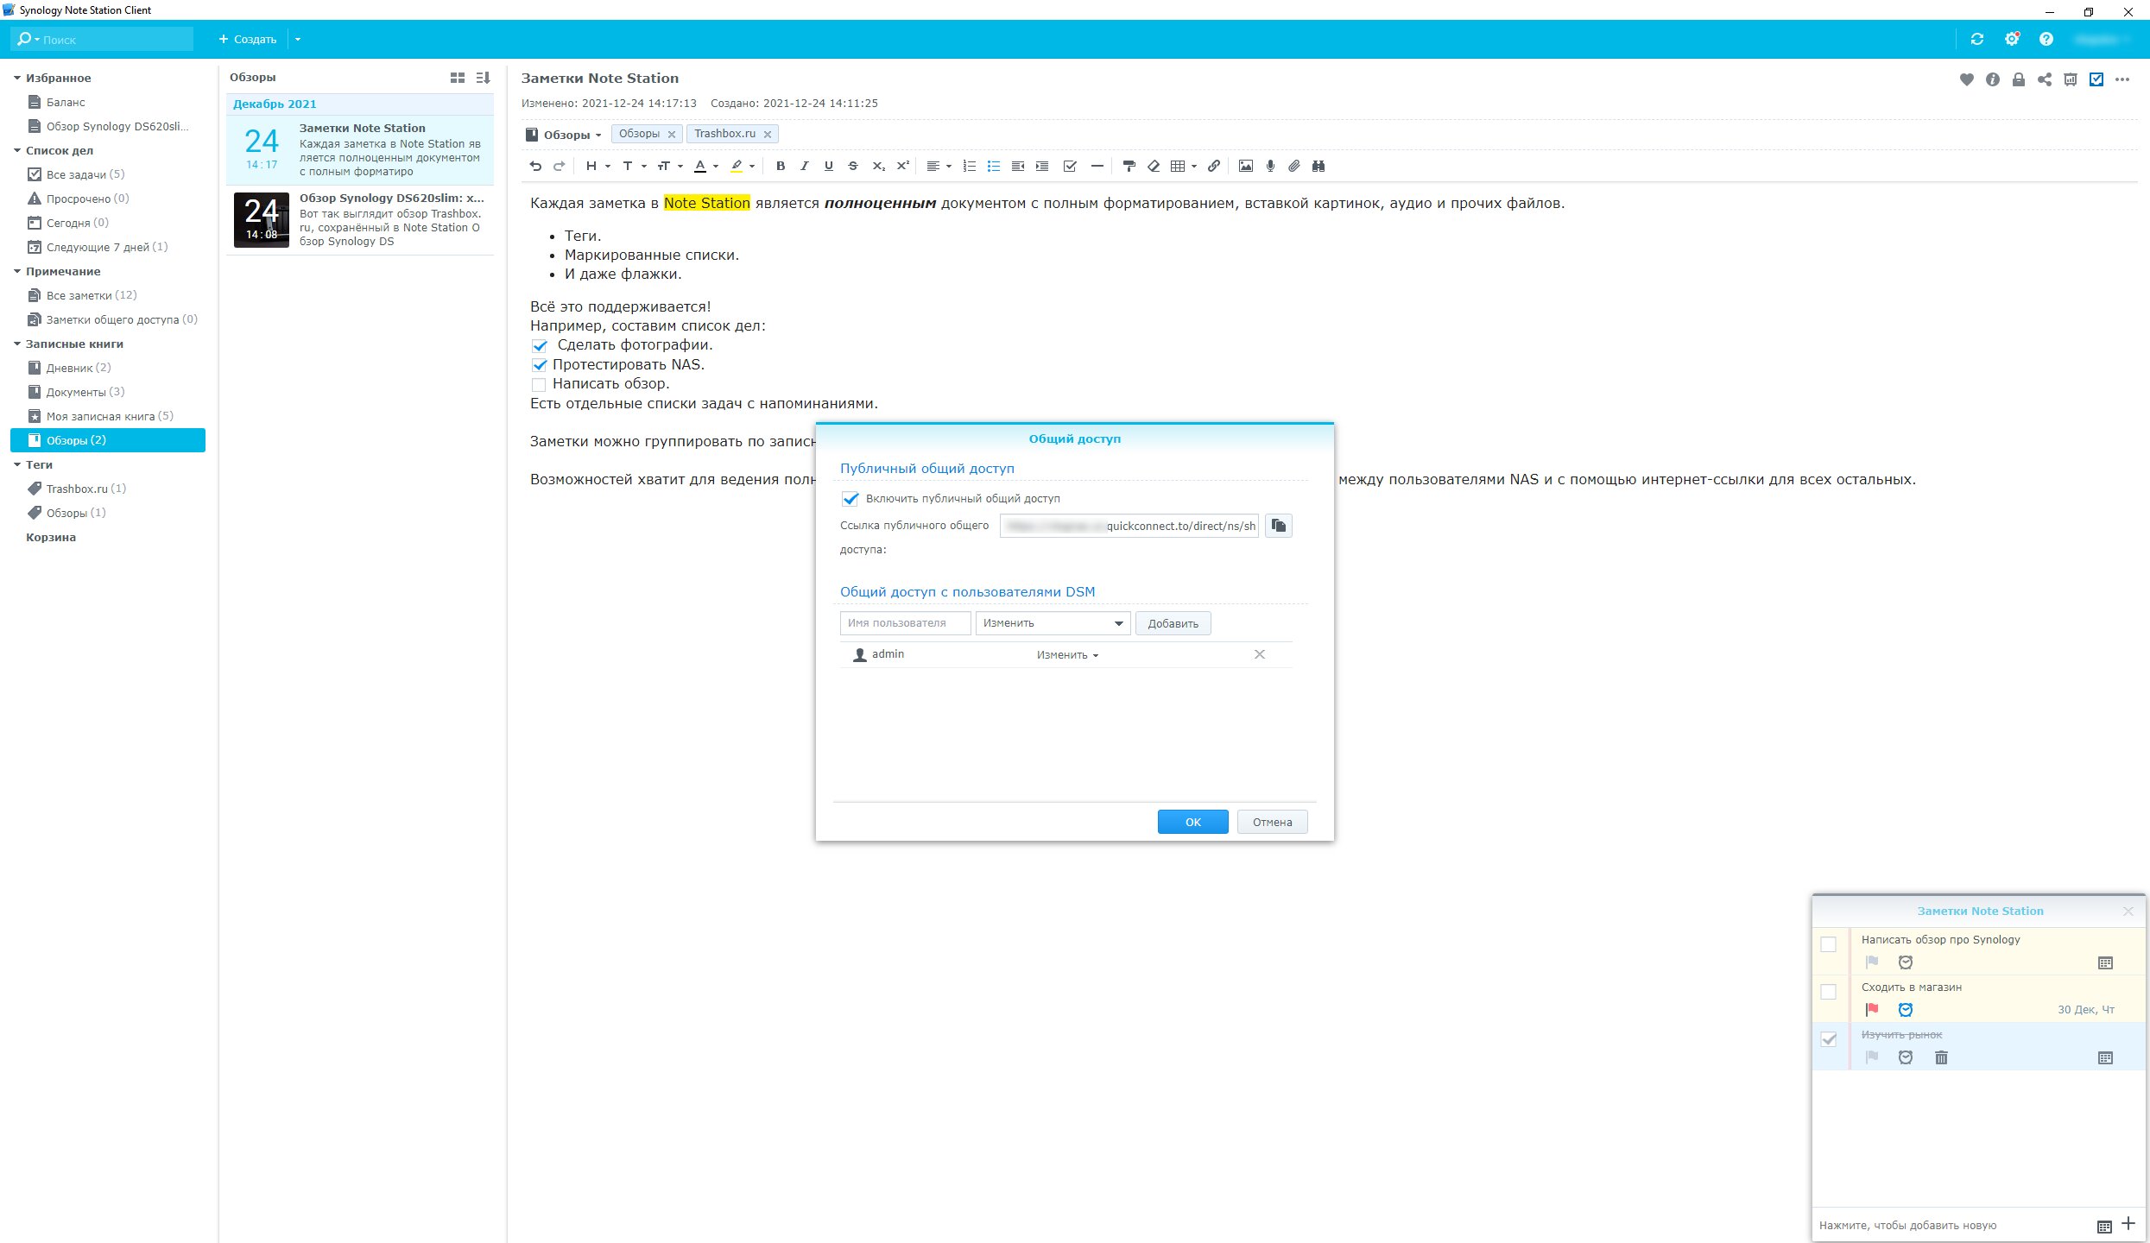Open 'Все задачи' list
The image size is (2150, 1243).
pos(85,174)
